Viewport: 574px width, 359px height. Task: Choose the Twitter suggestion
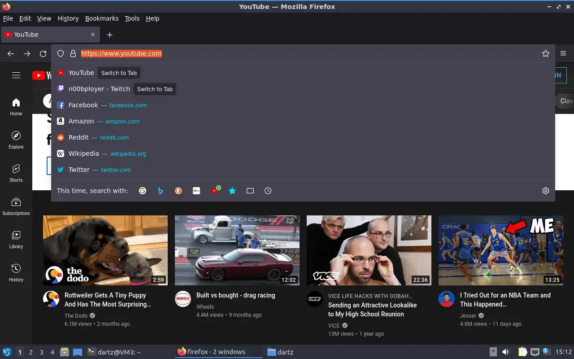[303, 170]
